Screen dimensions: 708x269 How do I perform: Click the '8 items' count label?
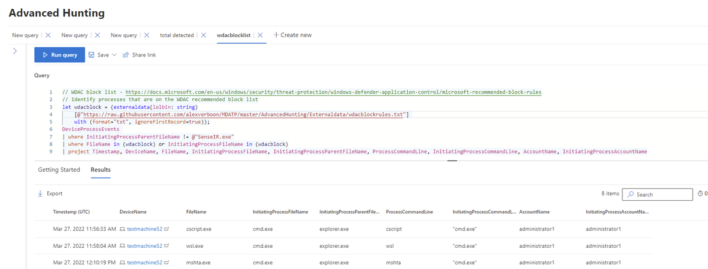coord(610,194)
